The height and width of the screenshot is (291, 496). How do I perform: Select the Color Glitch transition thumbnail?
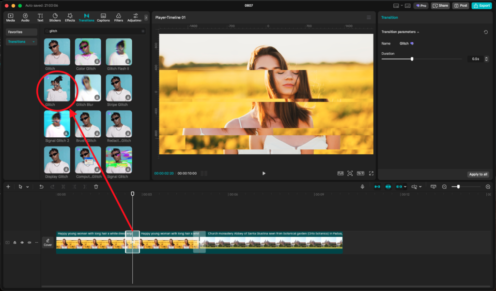tap(88, 52)
